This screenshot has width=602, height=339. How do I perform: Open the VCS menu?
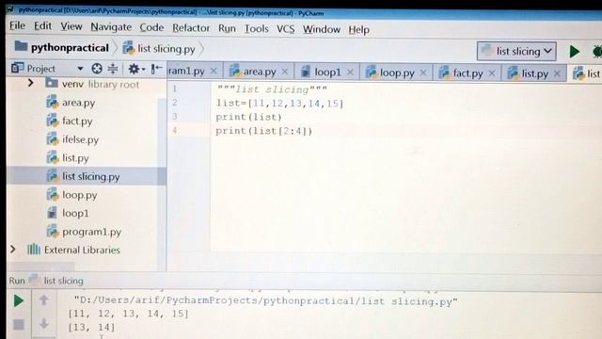[285, 29]
